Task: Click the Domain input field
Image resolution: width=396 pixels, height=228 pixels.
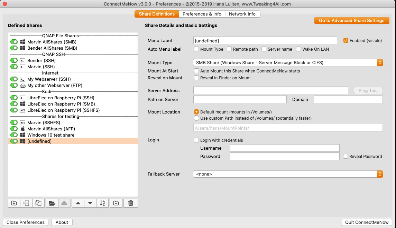Action: click(348, 99)
